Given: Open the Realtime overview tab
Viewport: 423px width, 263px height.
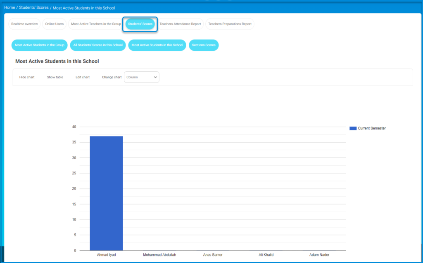Looking at the screenshot, I should tap(24, 24).
